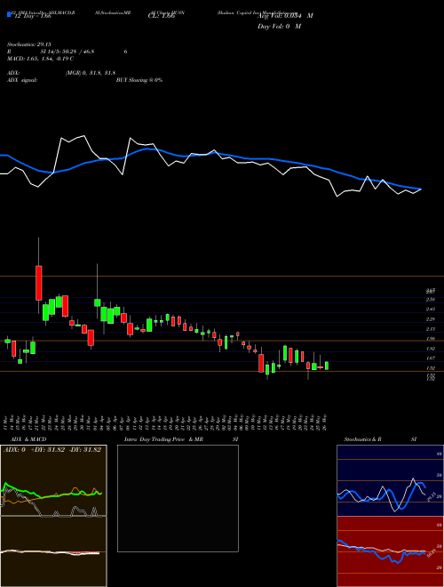
Task: Select the last green candlestick on the right
Action: (327, 366)
